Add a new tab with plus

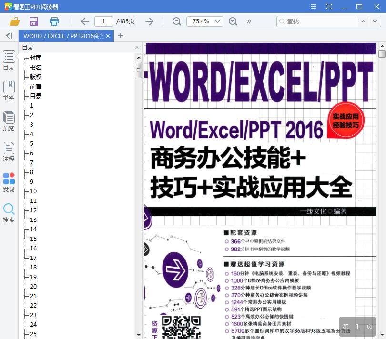[x=121, y=36]
